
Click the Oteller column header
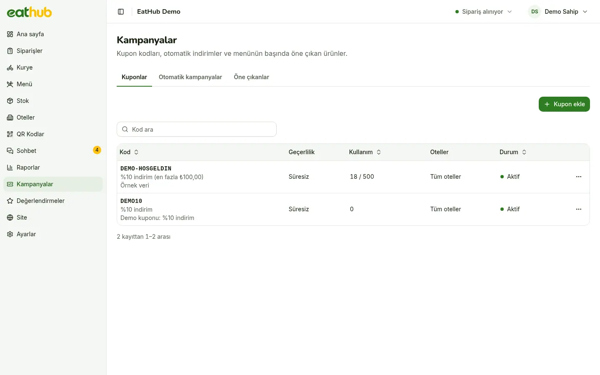(439, 152)
